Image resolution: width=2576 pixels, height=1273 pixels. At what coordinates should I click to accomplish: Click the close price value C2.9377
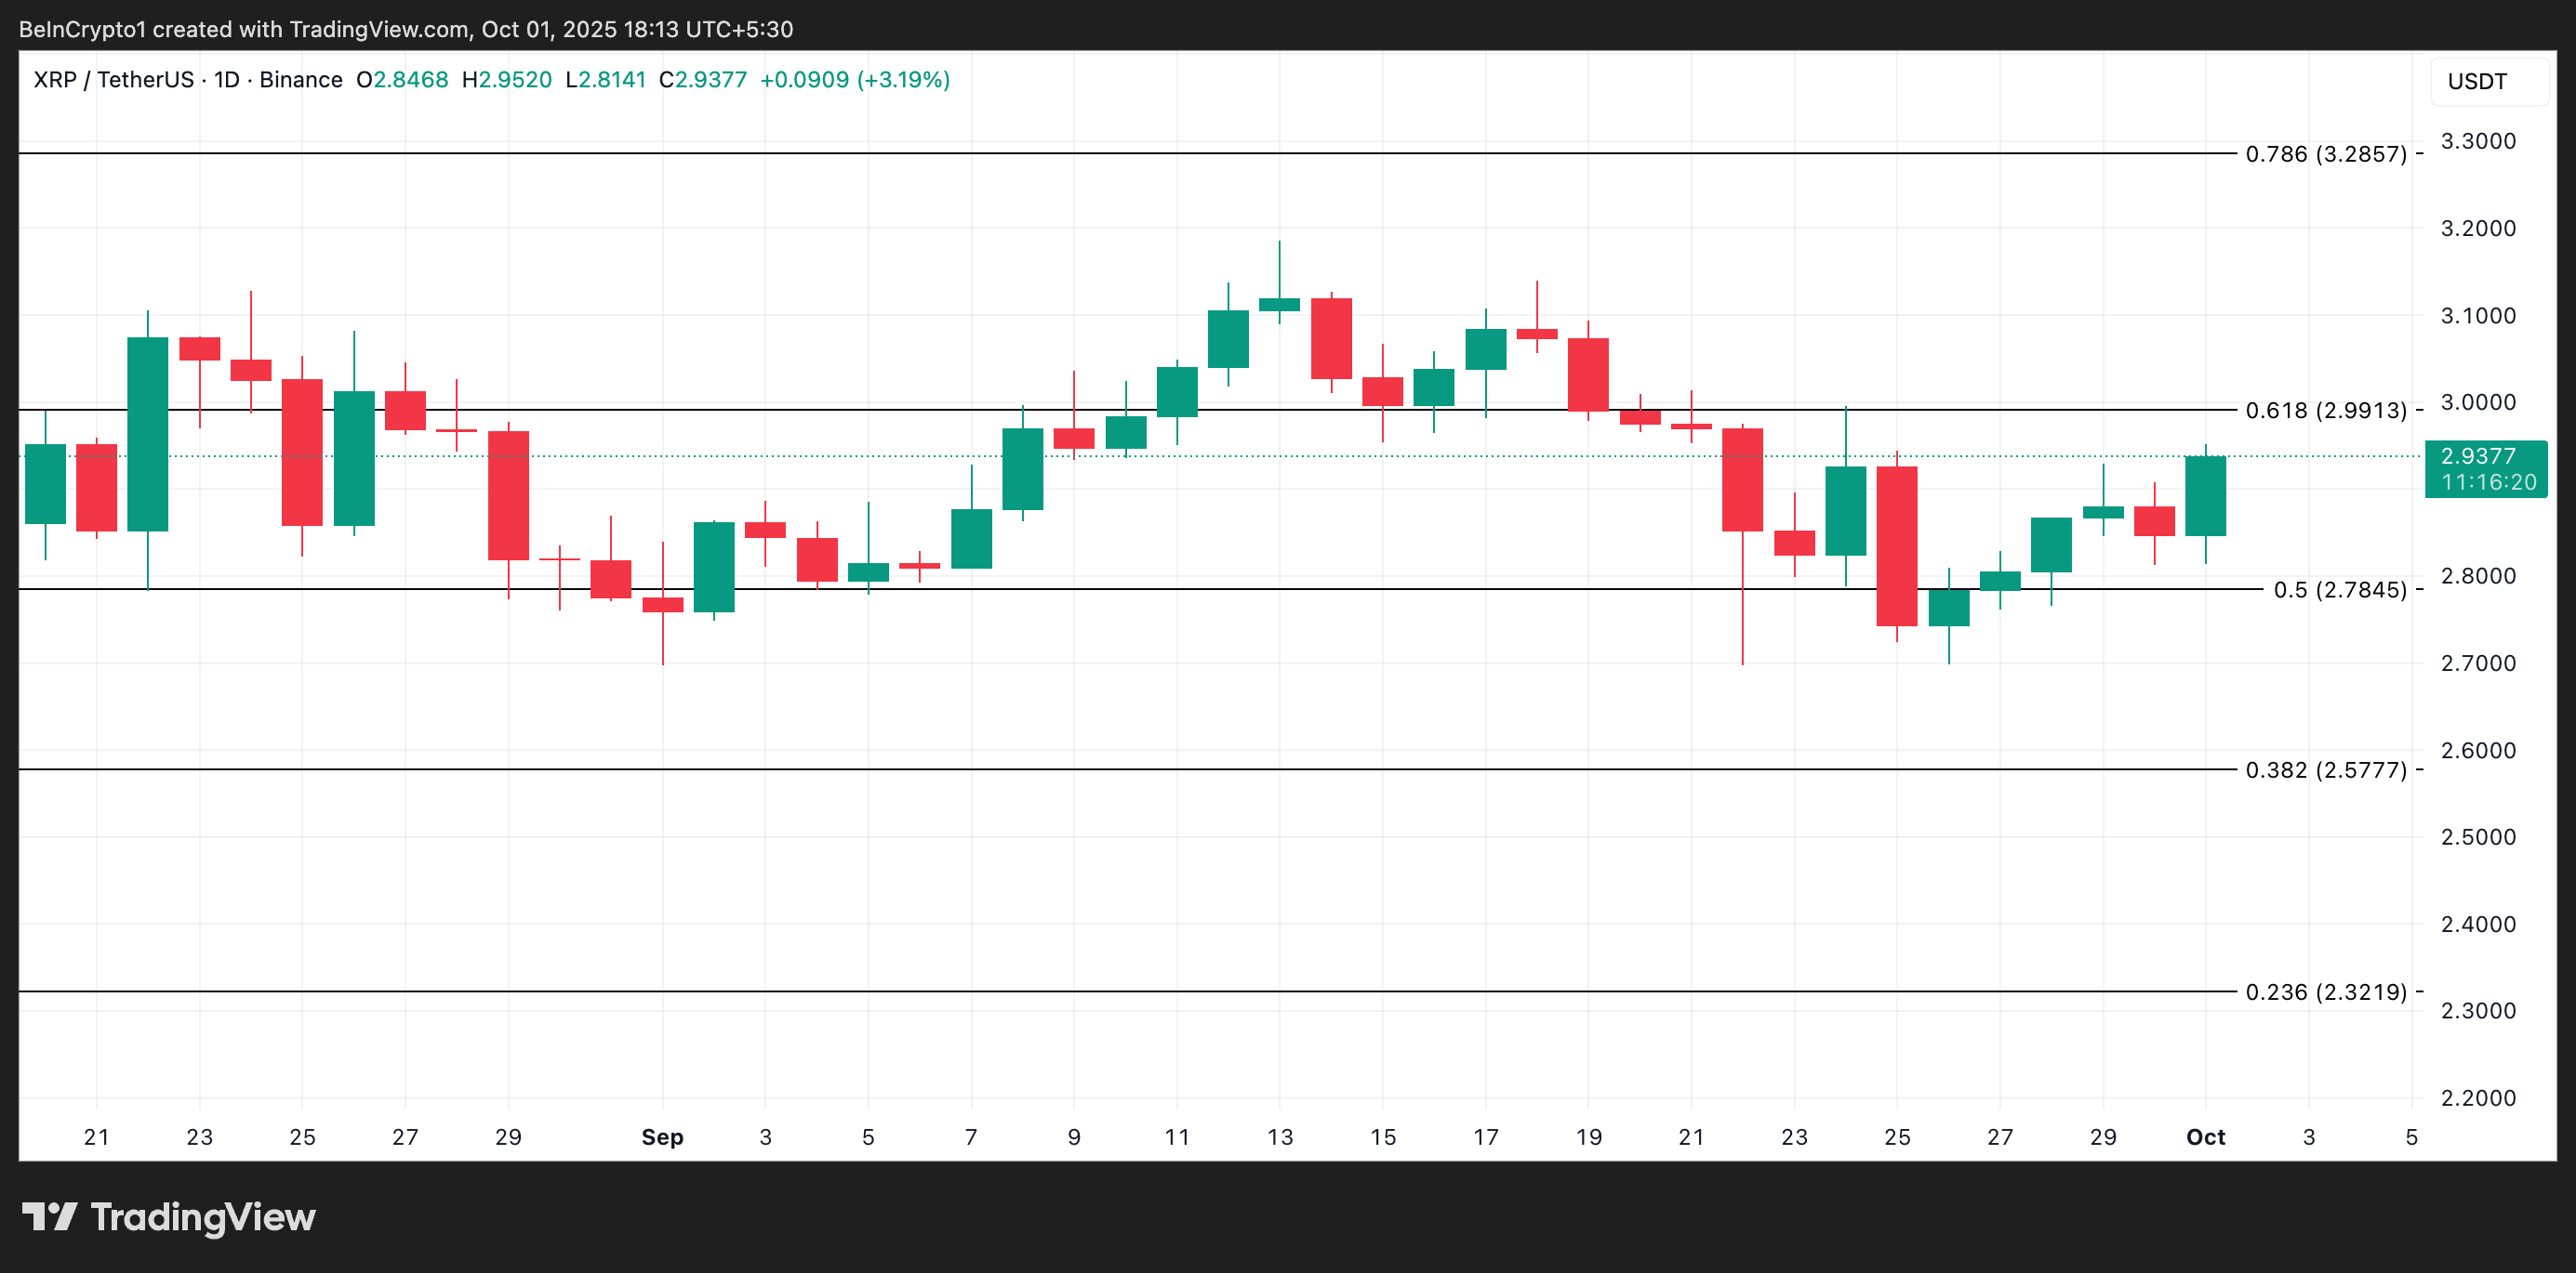(x=704, y=79)
